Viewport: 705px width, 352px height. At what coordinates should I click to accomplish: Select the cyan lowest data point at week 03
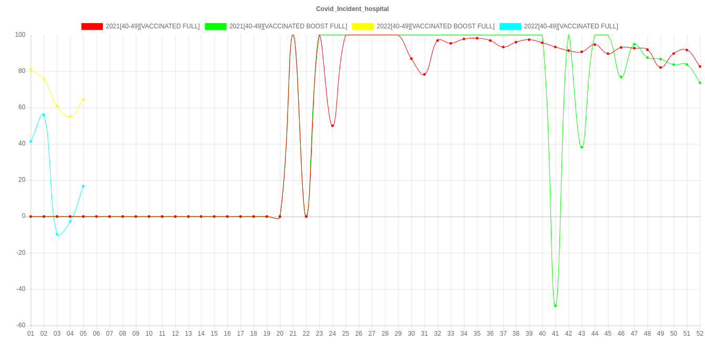57,234
